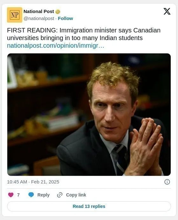Follow the National Post account
The image size is (178, 220).
pos(65,18)
